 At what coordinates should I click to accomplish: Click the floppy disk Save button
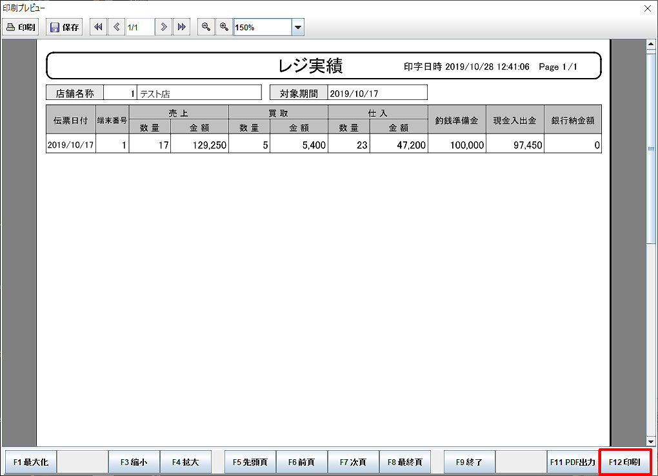point(65,28)
